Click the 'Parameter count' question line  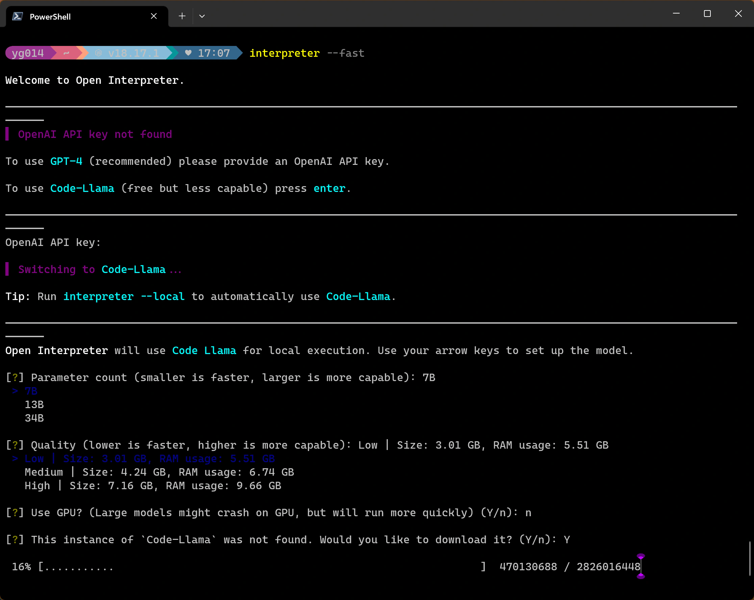click(220, 378)
